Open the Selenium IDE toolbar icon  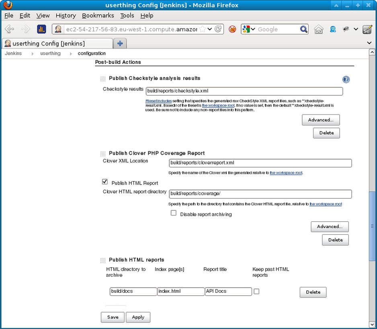367,29
